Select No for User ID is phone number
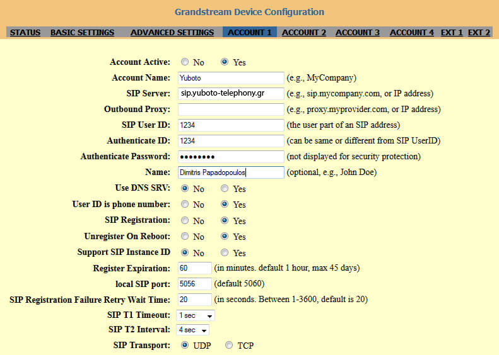499x355 pixels. pyautogui.click(x=185, y=205)
